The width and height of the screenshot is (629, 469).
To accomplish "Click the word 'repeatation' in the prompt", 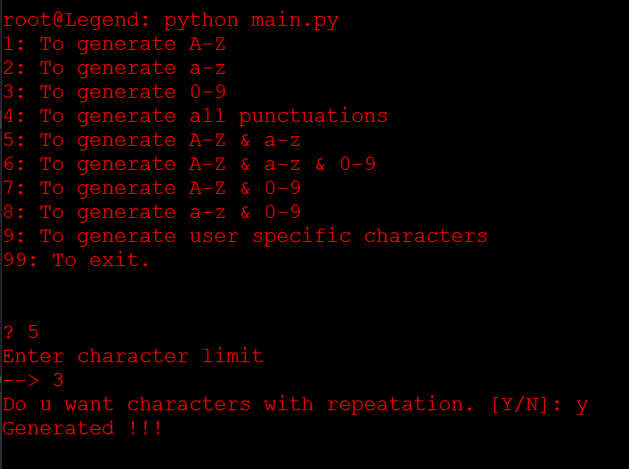I will point(401,404).
